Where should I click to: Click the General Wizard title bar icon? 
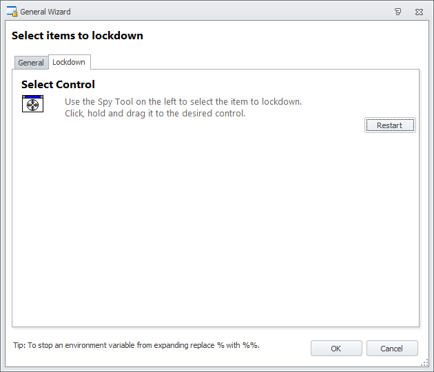12,11
